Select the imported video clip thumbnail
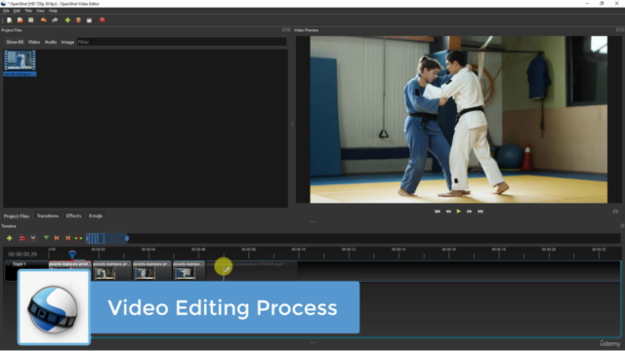The height and width of the screenshot is (351, 625). pyautogui.click(x=20, y=62)
